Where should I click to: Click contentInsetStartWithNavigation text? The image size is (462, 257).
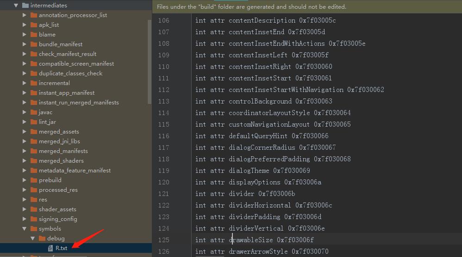point(286,90)
